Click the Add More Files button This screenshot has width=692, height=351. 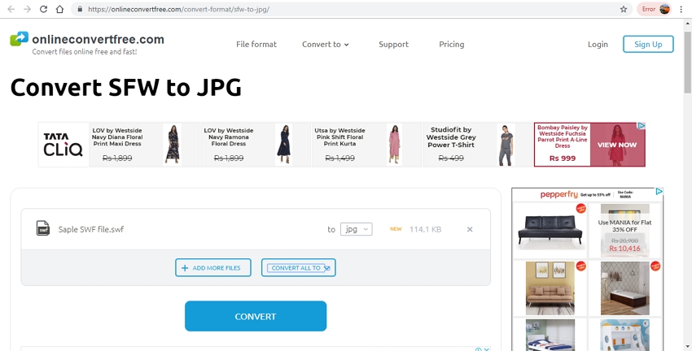(x=212, y=267)
